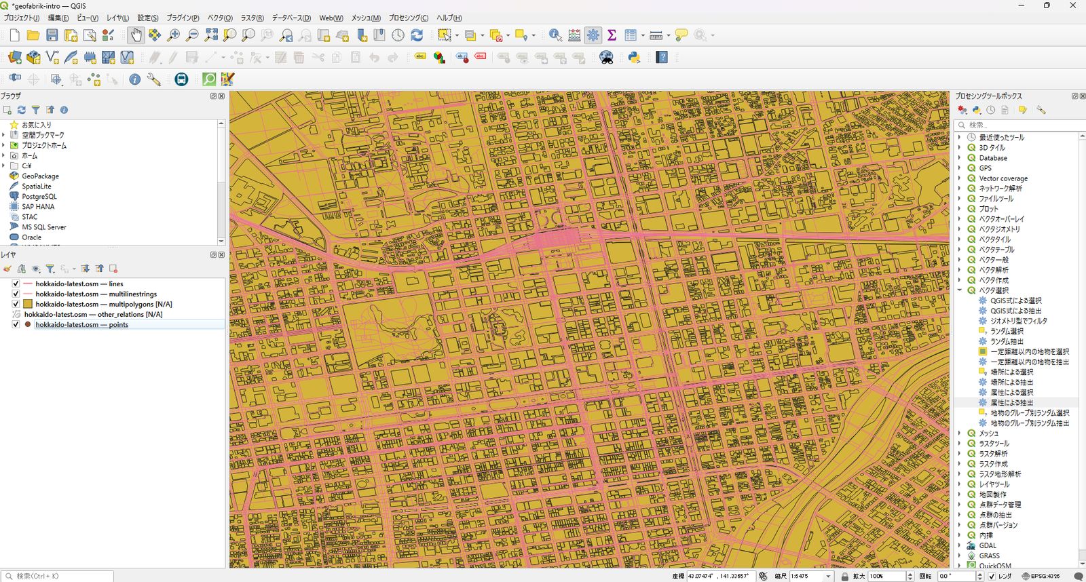The height and width of the screenshot is (582, 1086).
Task: Open the scale dropdown in status bar
Action: [828, 576]
